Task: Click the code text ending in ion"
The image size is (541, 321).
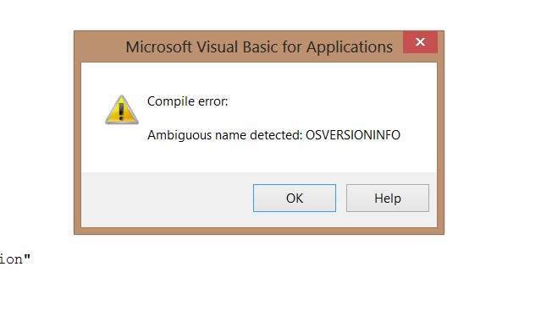Action: click(x=15, y=259)
